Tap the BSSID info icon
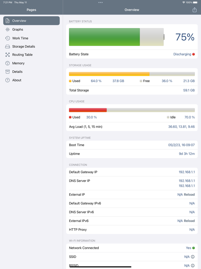This screenshot has width=201, height=269. tap(193, 266)
